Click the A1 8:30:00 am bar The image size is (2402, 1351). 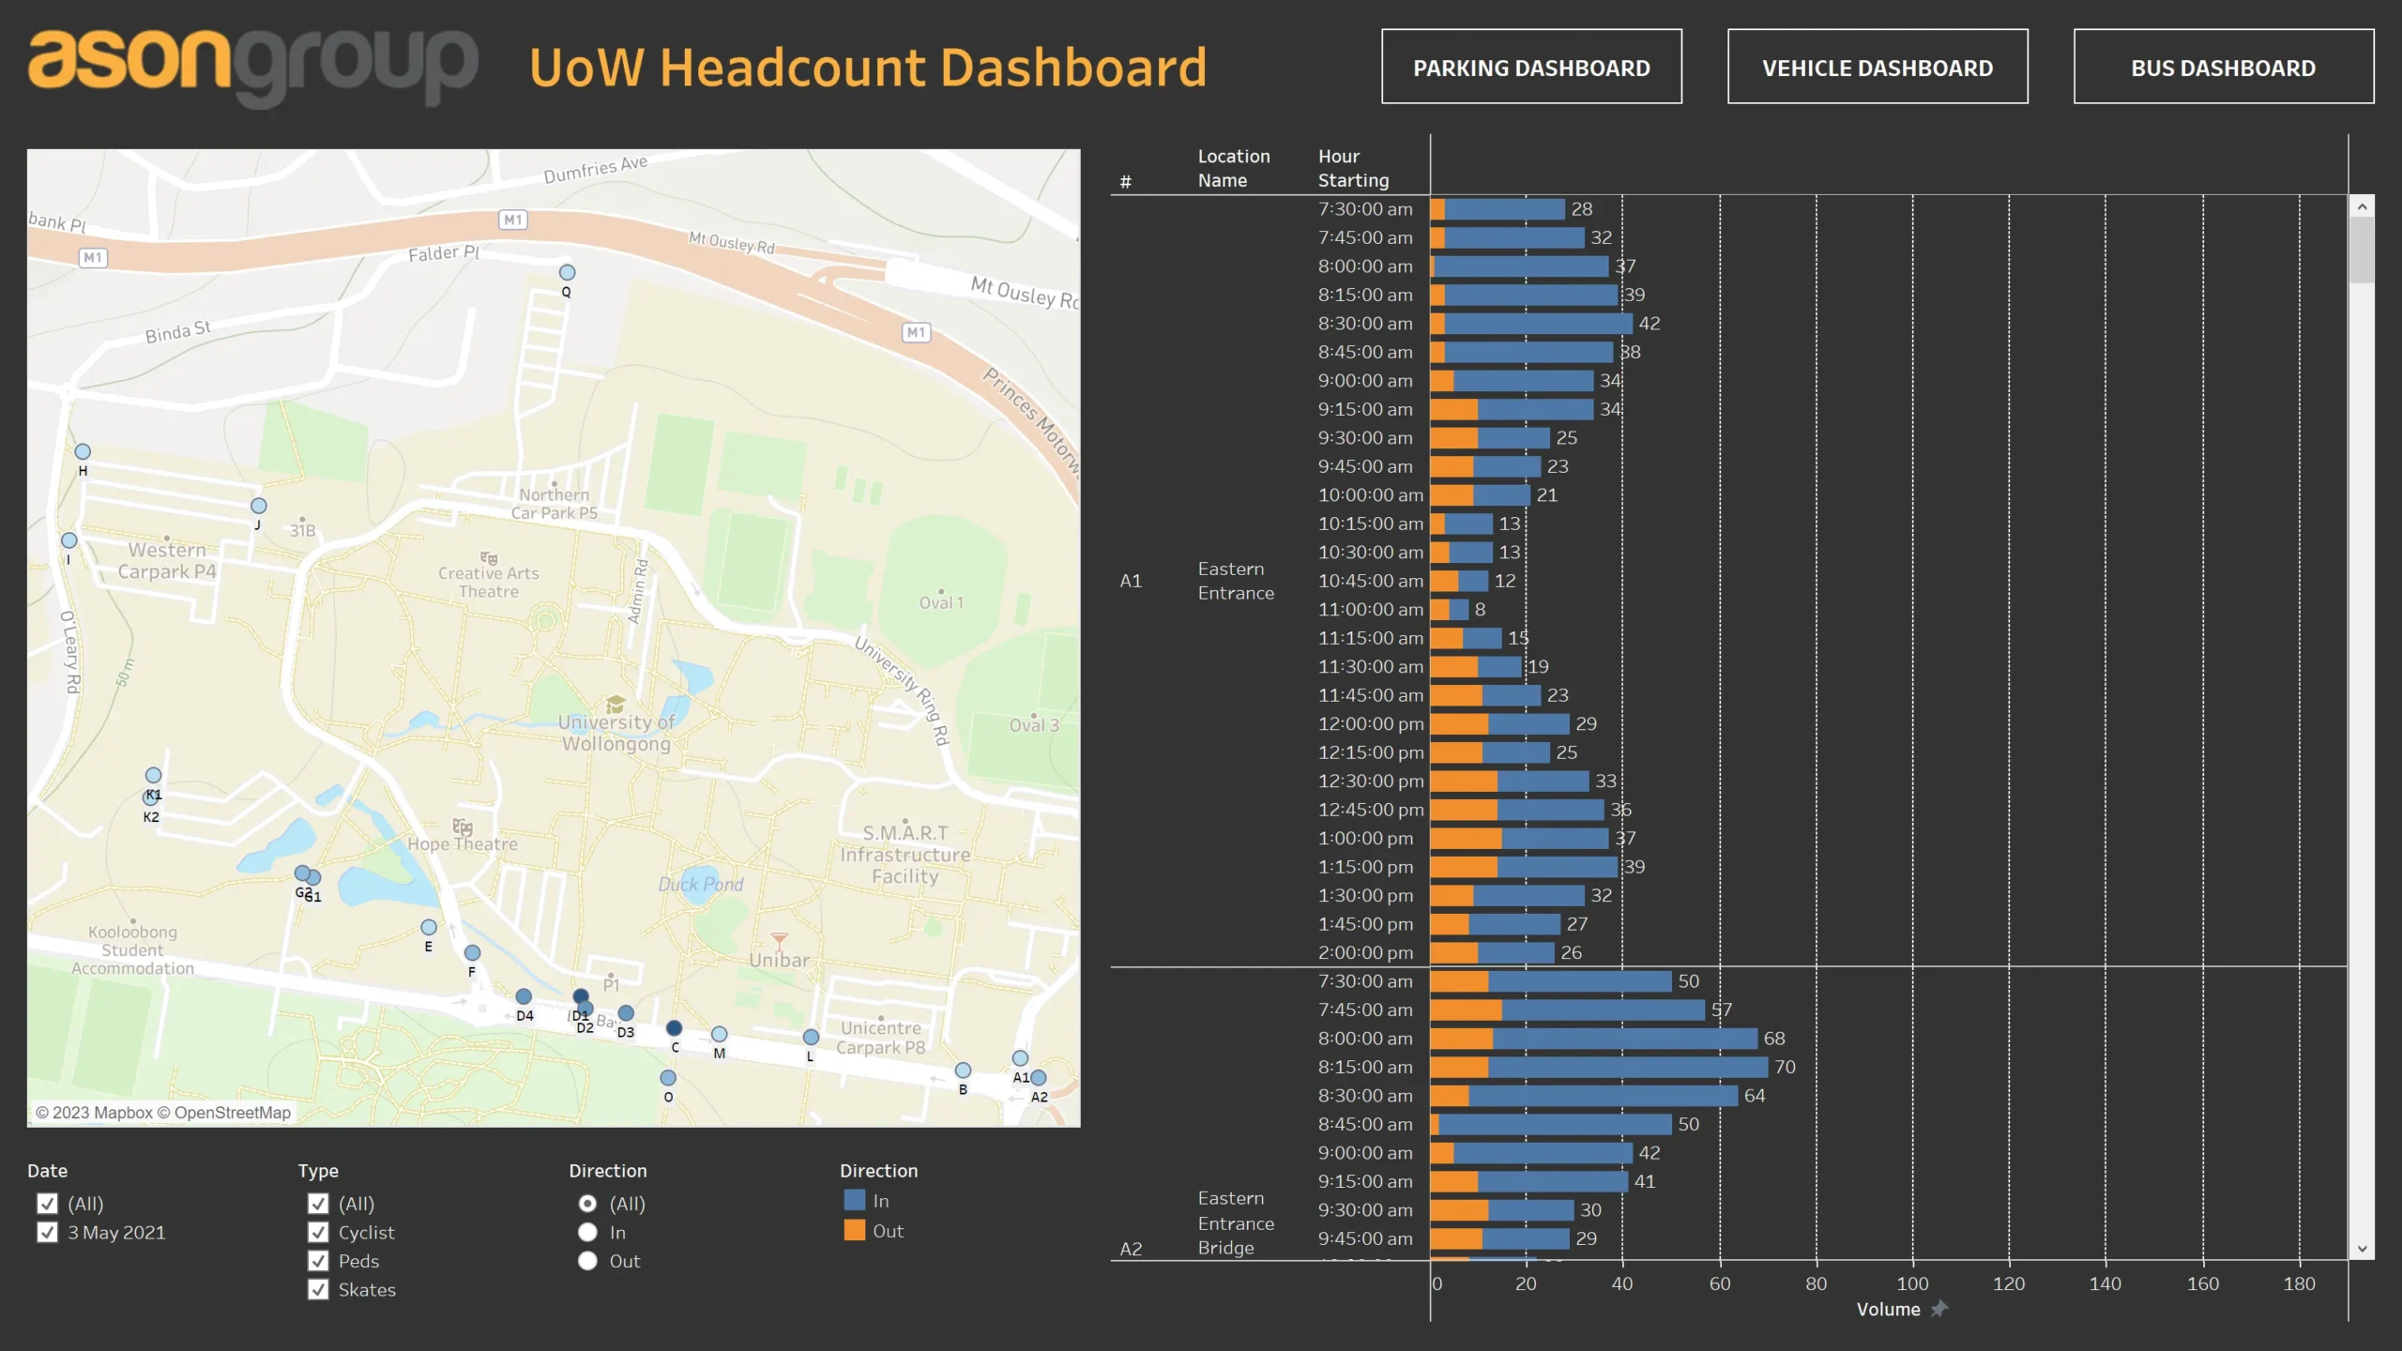[x=1531, y=324]
